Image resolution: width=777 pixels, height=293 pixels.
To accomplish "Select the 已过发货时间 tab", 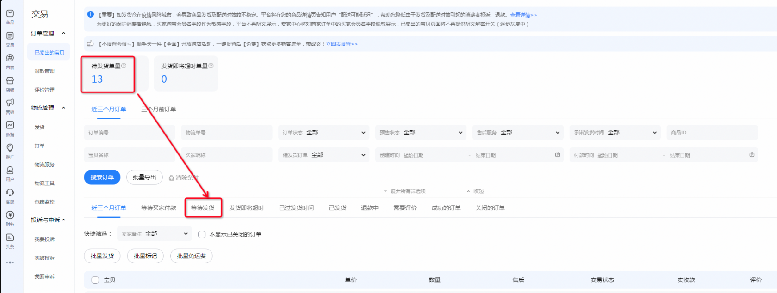I will [297, 208].
